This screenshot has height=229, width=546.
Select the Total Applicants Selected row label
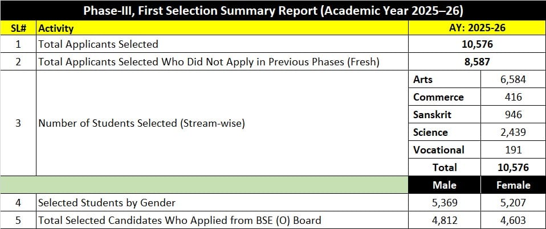coord(97,44)
